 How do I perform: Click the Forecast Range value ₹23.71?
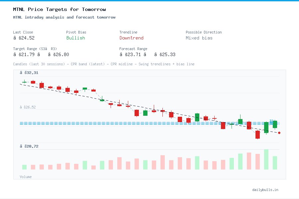pyautogui.click(x=130, y=54)
